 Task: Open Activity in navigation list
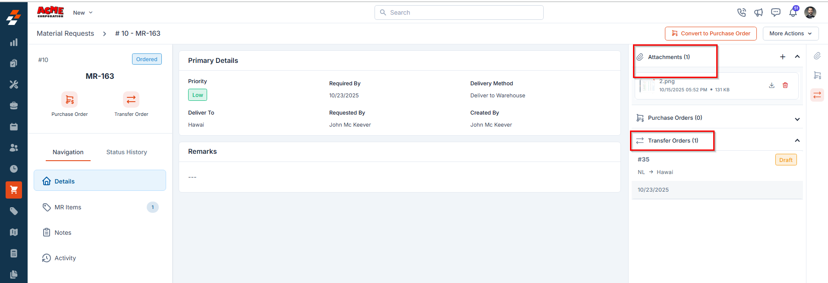tap(100, 258)
